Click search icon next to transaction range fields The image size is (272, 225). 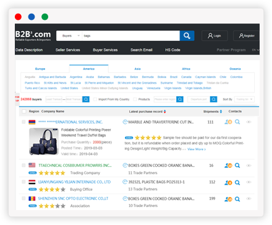click(x=86, y=99)
